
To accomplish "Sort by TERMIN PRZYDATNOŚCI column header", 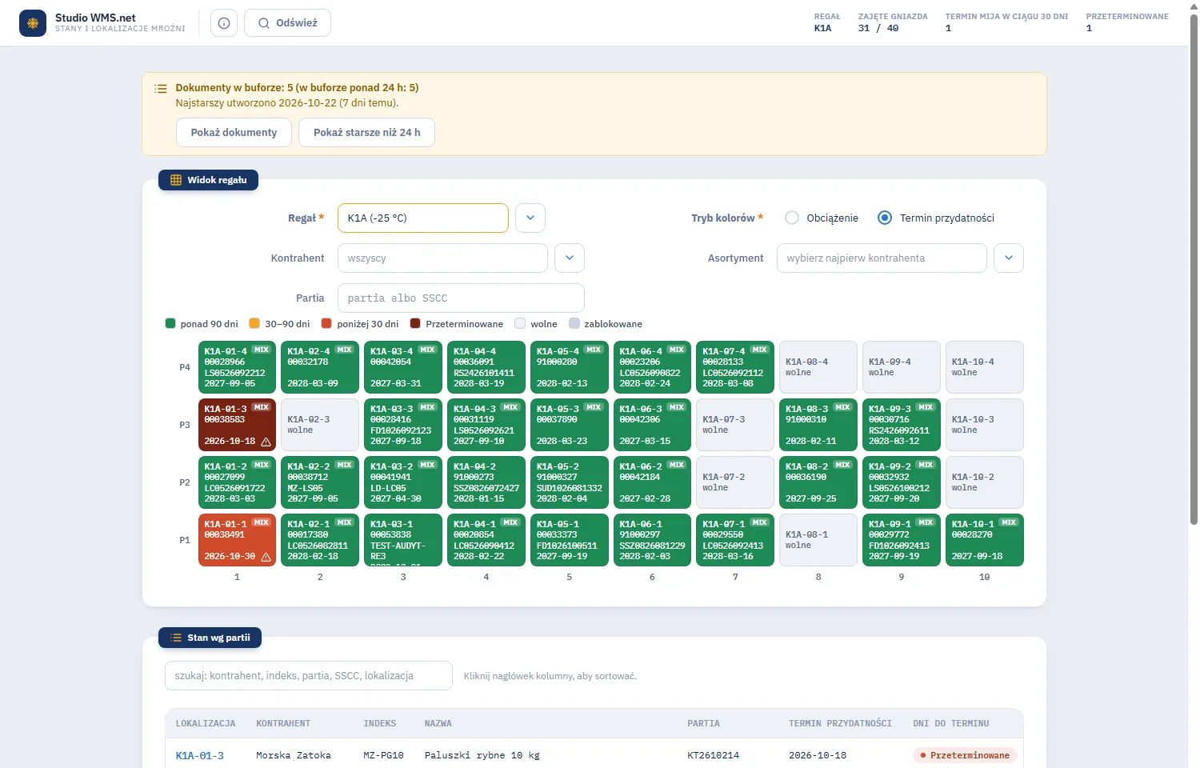I will click(840, 723).
